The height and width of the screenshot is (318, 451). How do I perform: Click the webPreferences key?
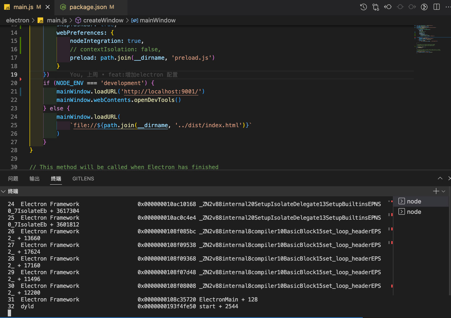[80, 33]
